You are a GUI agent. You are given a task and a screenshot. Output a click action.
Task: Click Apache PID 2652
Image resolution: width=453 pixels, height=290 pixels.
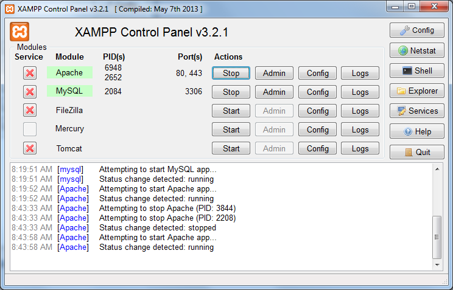click(113, 77)
